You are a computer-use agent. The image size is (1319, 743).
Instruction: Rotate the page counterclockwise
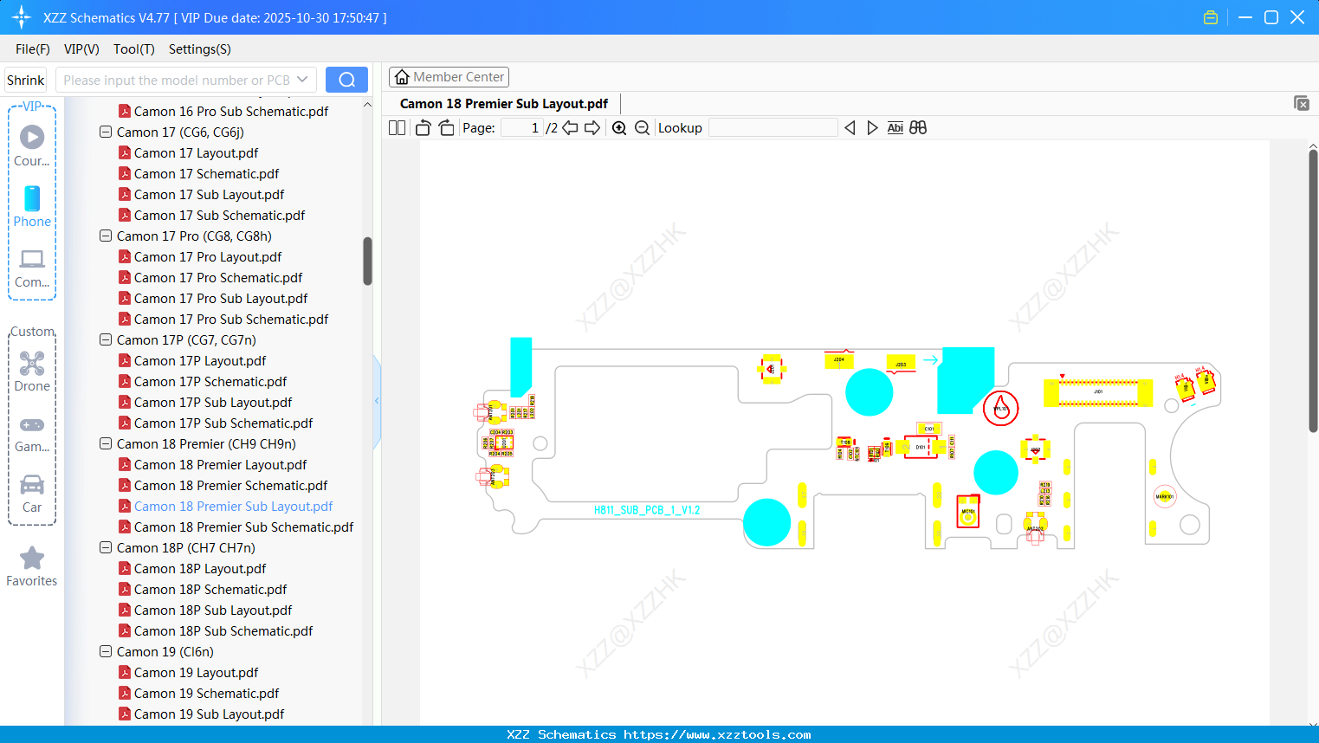pos(423,128)
